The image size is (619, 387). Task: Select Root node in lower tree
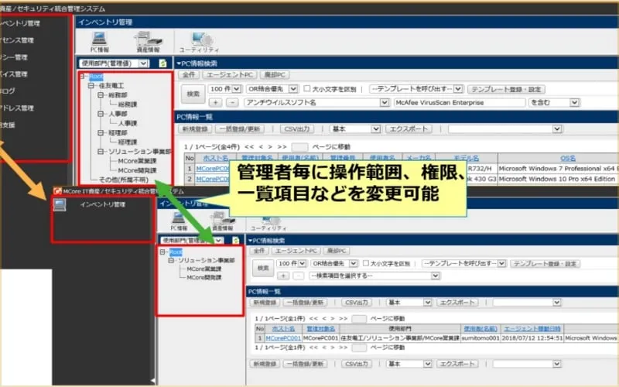[176, 252]
